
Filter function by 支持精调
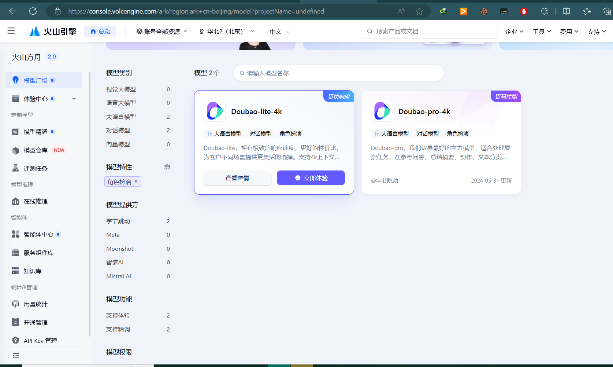point(138,330)
